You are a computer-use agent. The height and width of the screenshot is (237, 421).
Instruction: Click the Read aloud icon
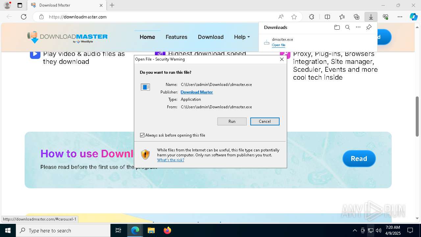[281, 17]
